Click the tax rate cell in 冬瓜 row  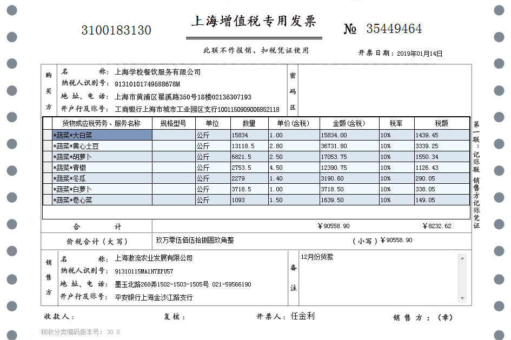[x=396, y=178]
